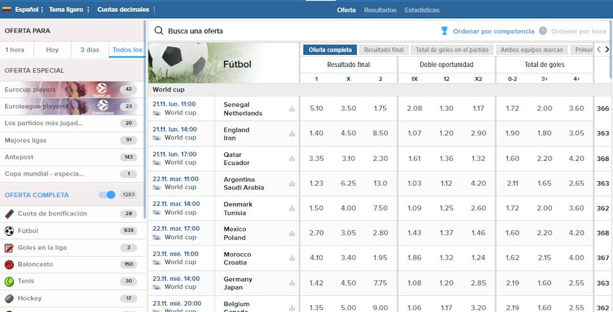The width and height of the screenshot is (613, 312).
Task: Click the Baloncesto basketball icon
Action: click(9, 265)
